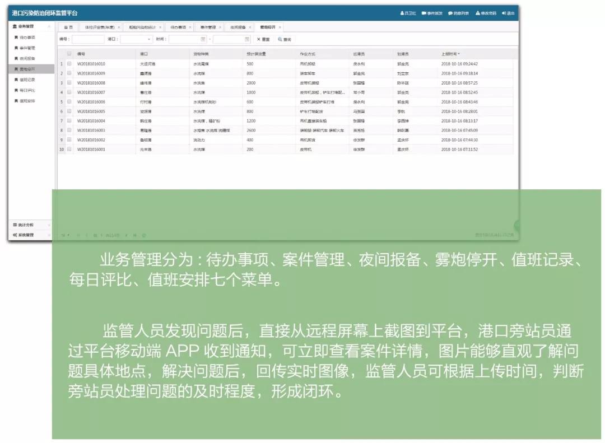Click the bookmark icon beside sidebar 待办事项
Screen dimensions: 605x443
(x=16, y=38)
